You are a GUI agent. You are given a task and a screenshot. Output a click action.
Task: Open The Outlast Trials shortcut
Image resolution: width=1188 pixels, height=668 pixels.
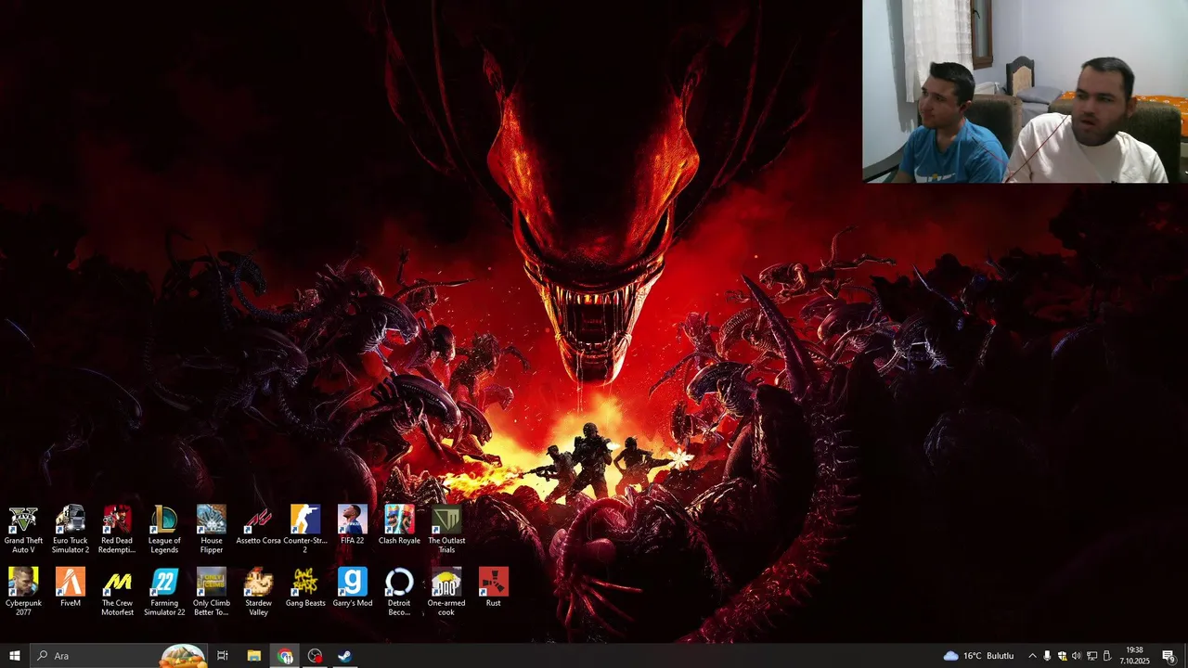(x=446, y=530)
